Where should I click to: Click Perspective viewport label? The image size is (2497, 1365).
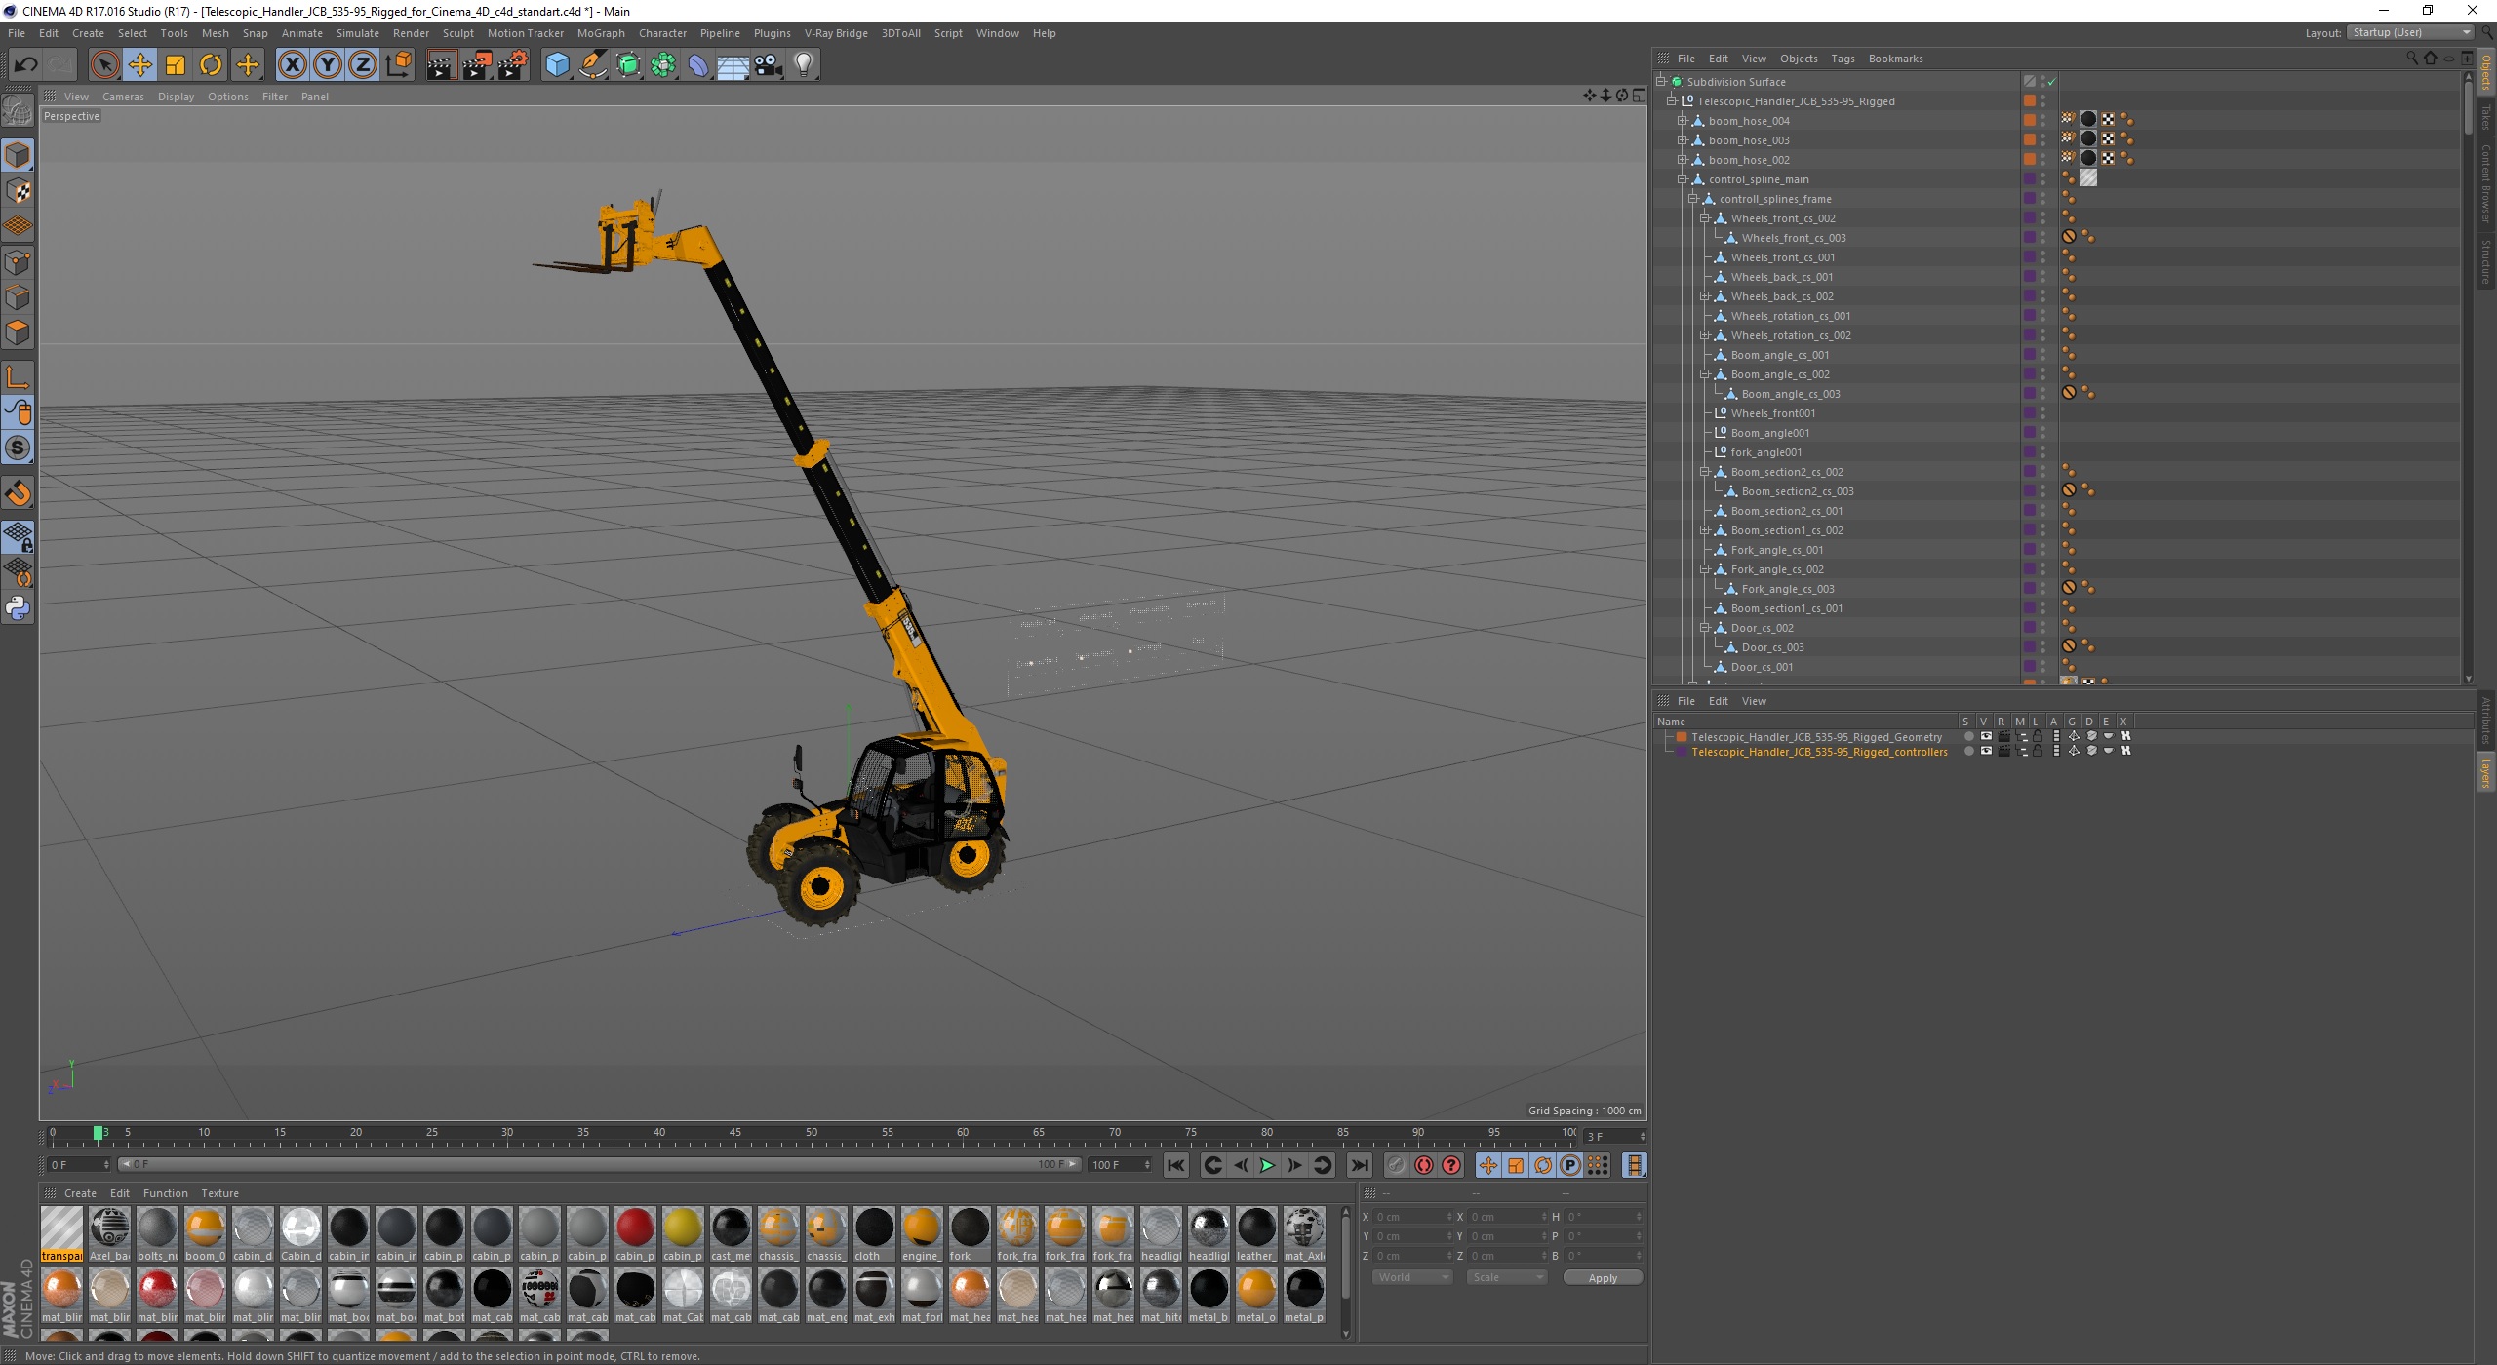71,116
